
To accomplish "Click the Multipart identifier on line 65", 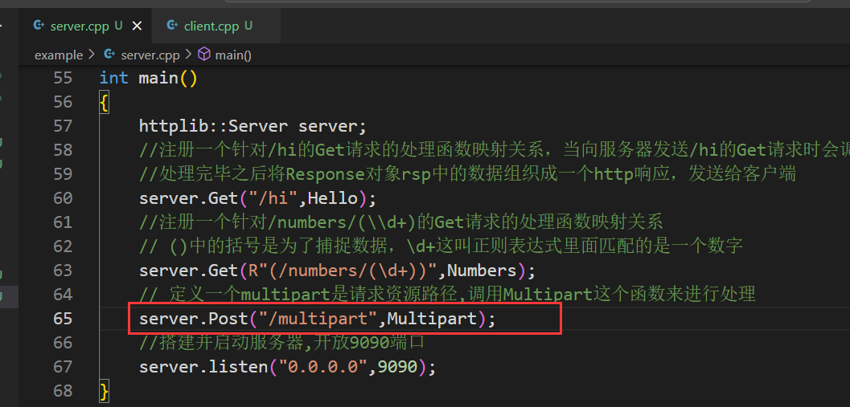I will 432,319.
